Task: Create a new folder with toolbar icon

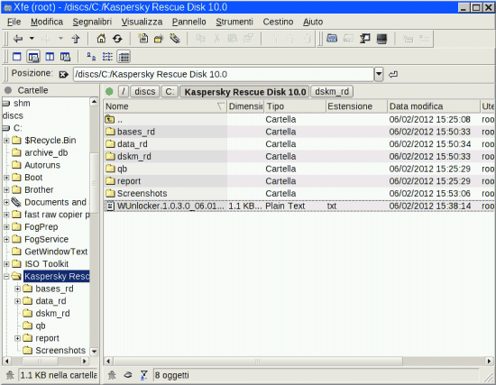Action: 159,39
